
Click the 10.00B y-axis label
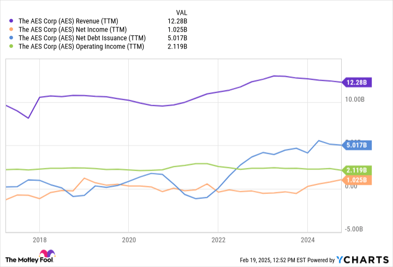click(355, 100)
